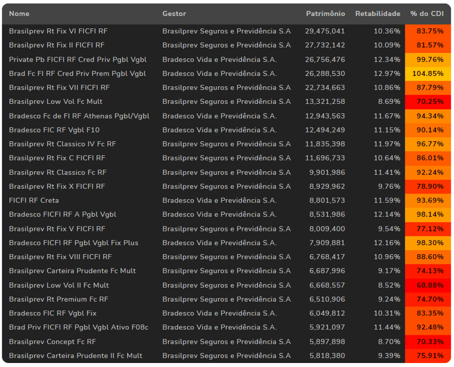Open Brad Fc FI RF Cred Priv Prem fund
The image size is (454, 367).
click(x=77, y=74)
